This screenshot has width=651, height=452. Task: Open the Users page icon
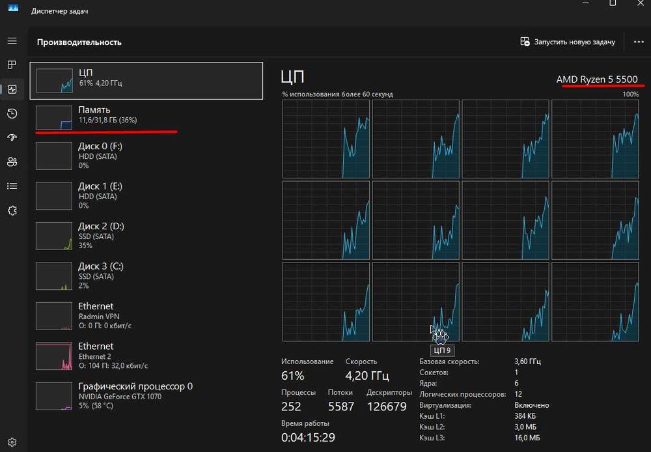pyautogui.click(x=12, y=162)
